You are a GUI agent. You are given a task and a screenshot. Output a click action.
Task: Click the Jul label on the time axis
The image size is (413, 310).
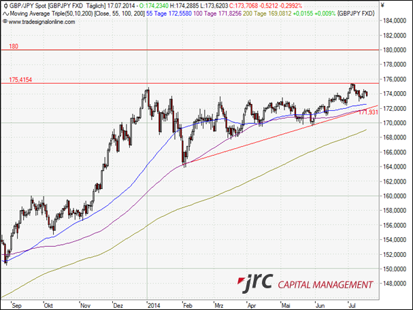[x=353, y=305]
